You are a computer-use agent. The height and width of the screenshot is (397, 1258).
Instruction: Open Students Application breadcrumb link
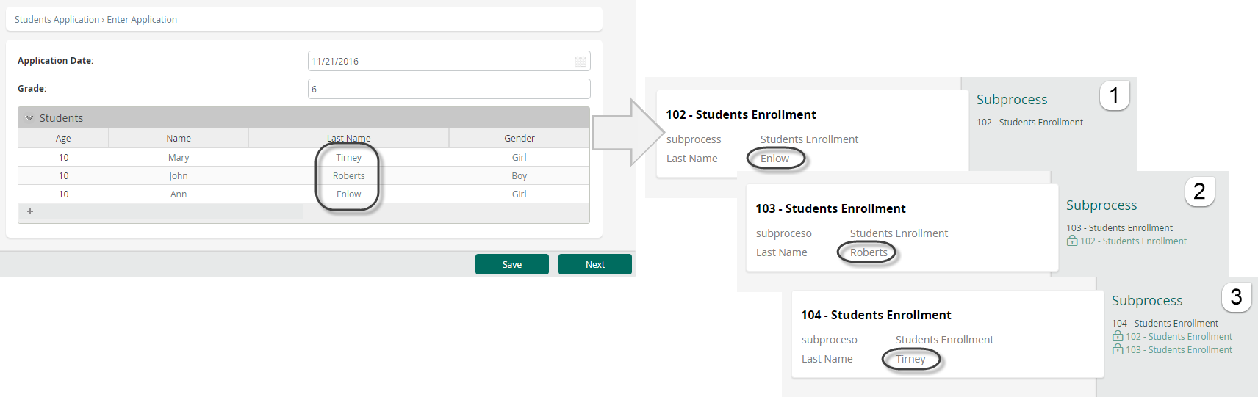[57, 20]
